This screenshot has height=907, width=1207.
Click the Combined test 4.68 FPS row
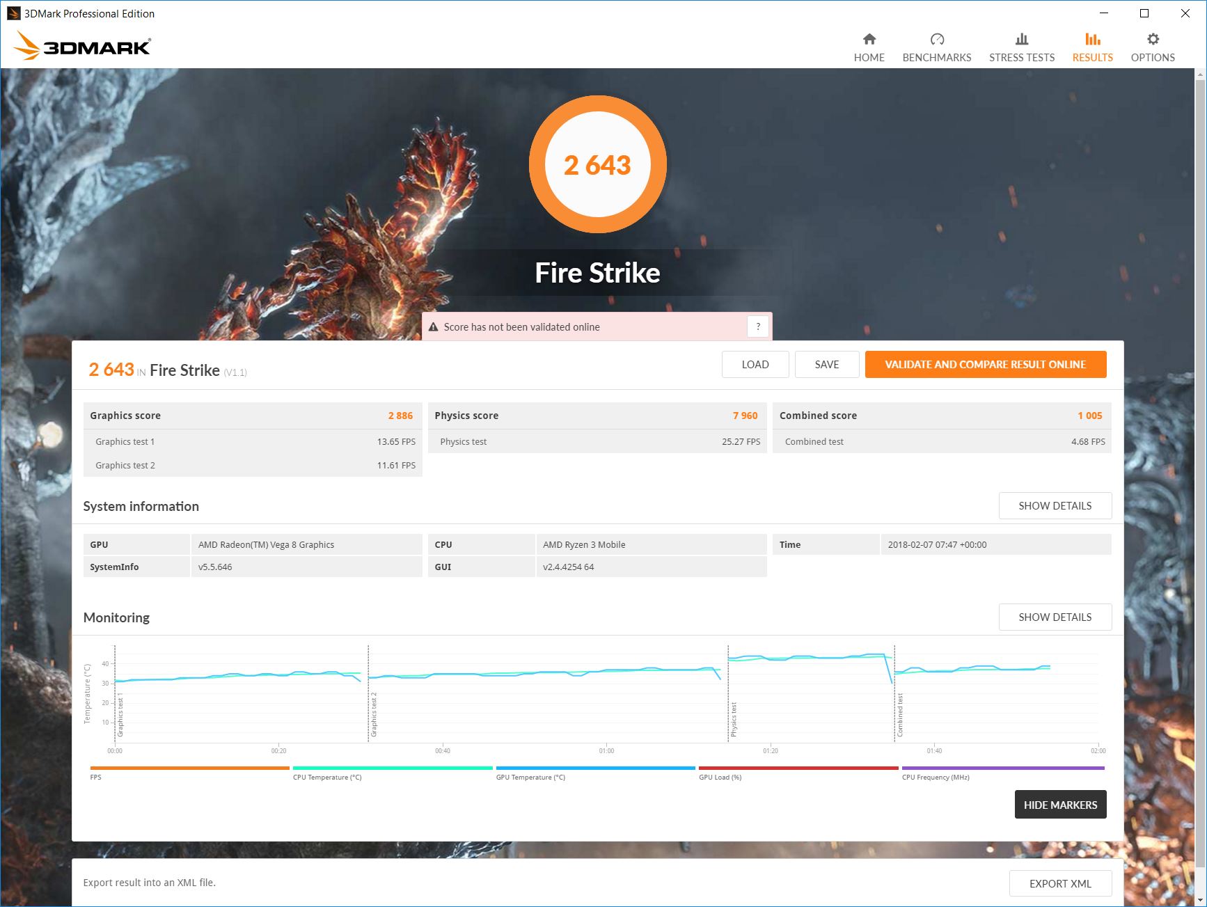(942, 441)
